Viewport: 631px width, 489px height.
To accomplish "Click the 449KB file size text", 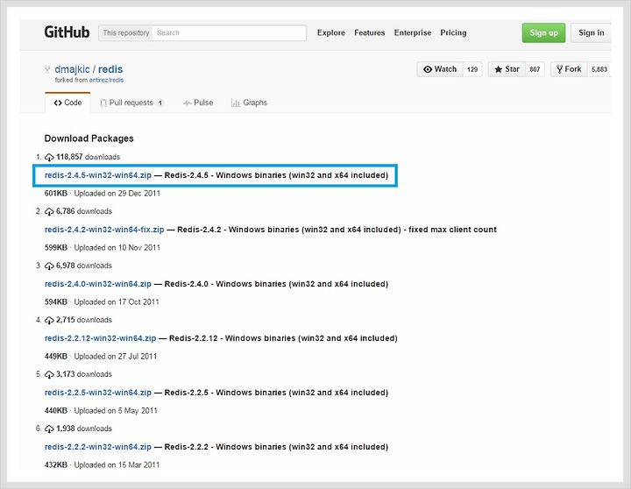I will [56, 356].
